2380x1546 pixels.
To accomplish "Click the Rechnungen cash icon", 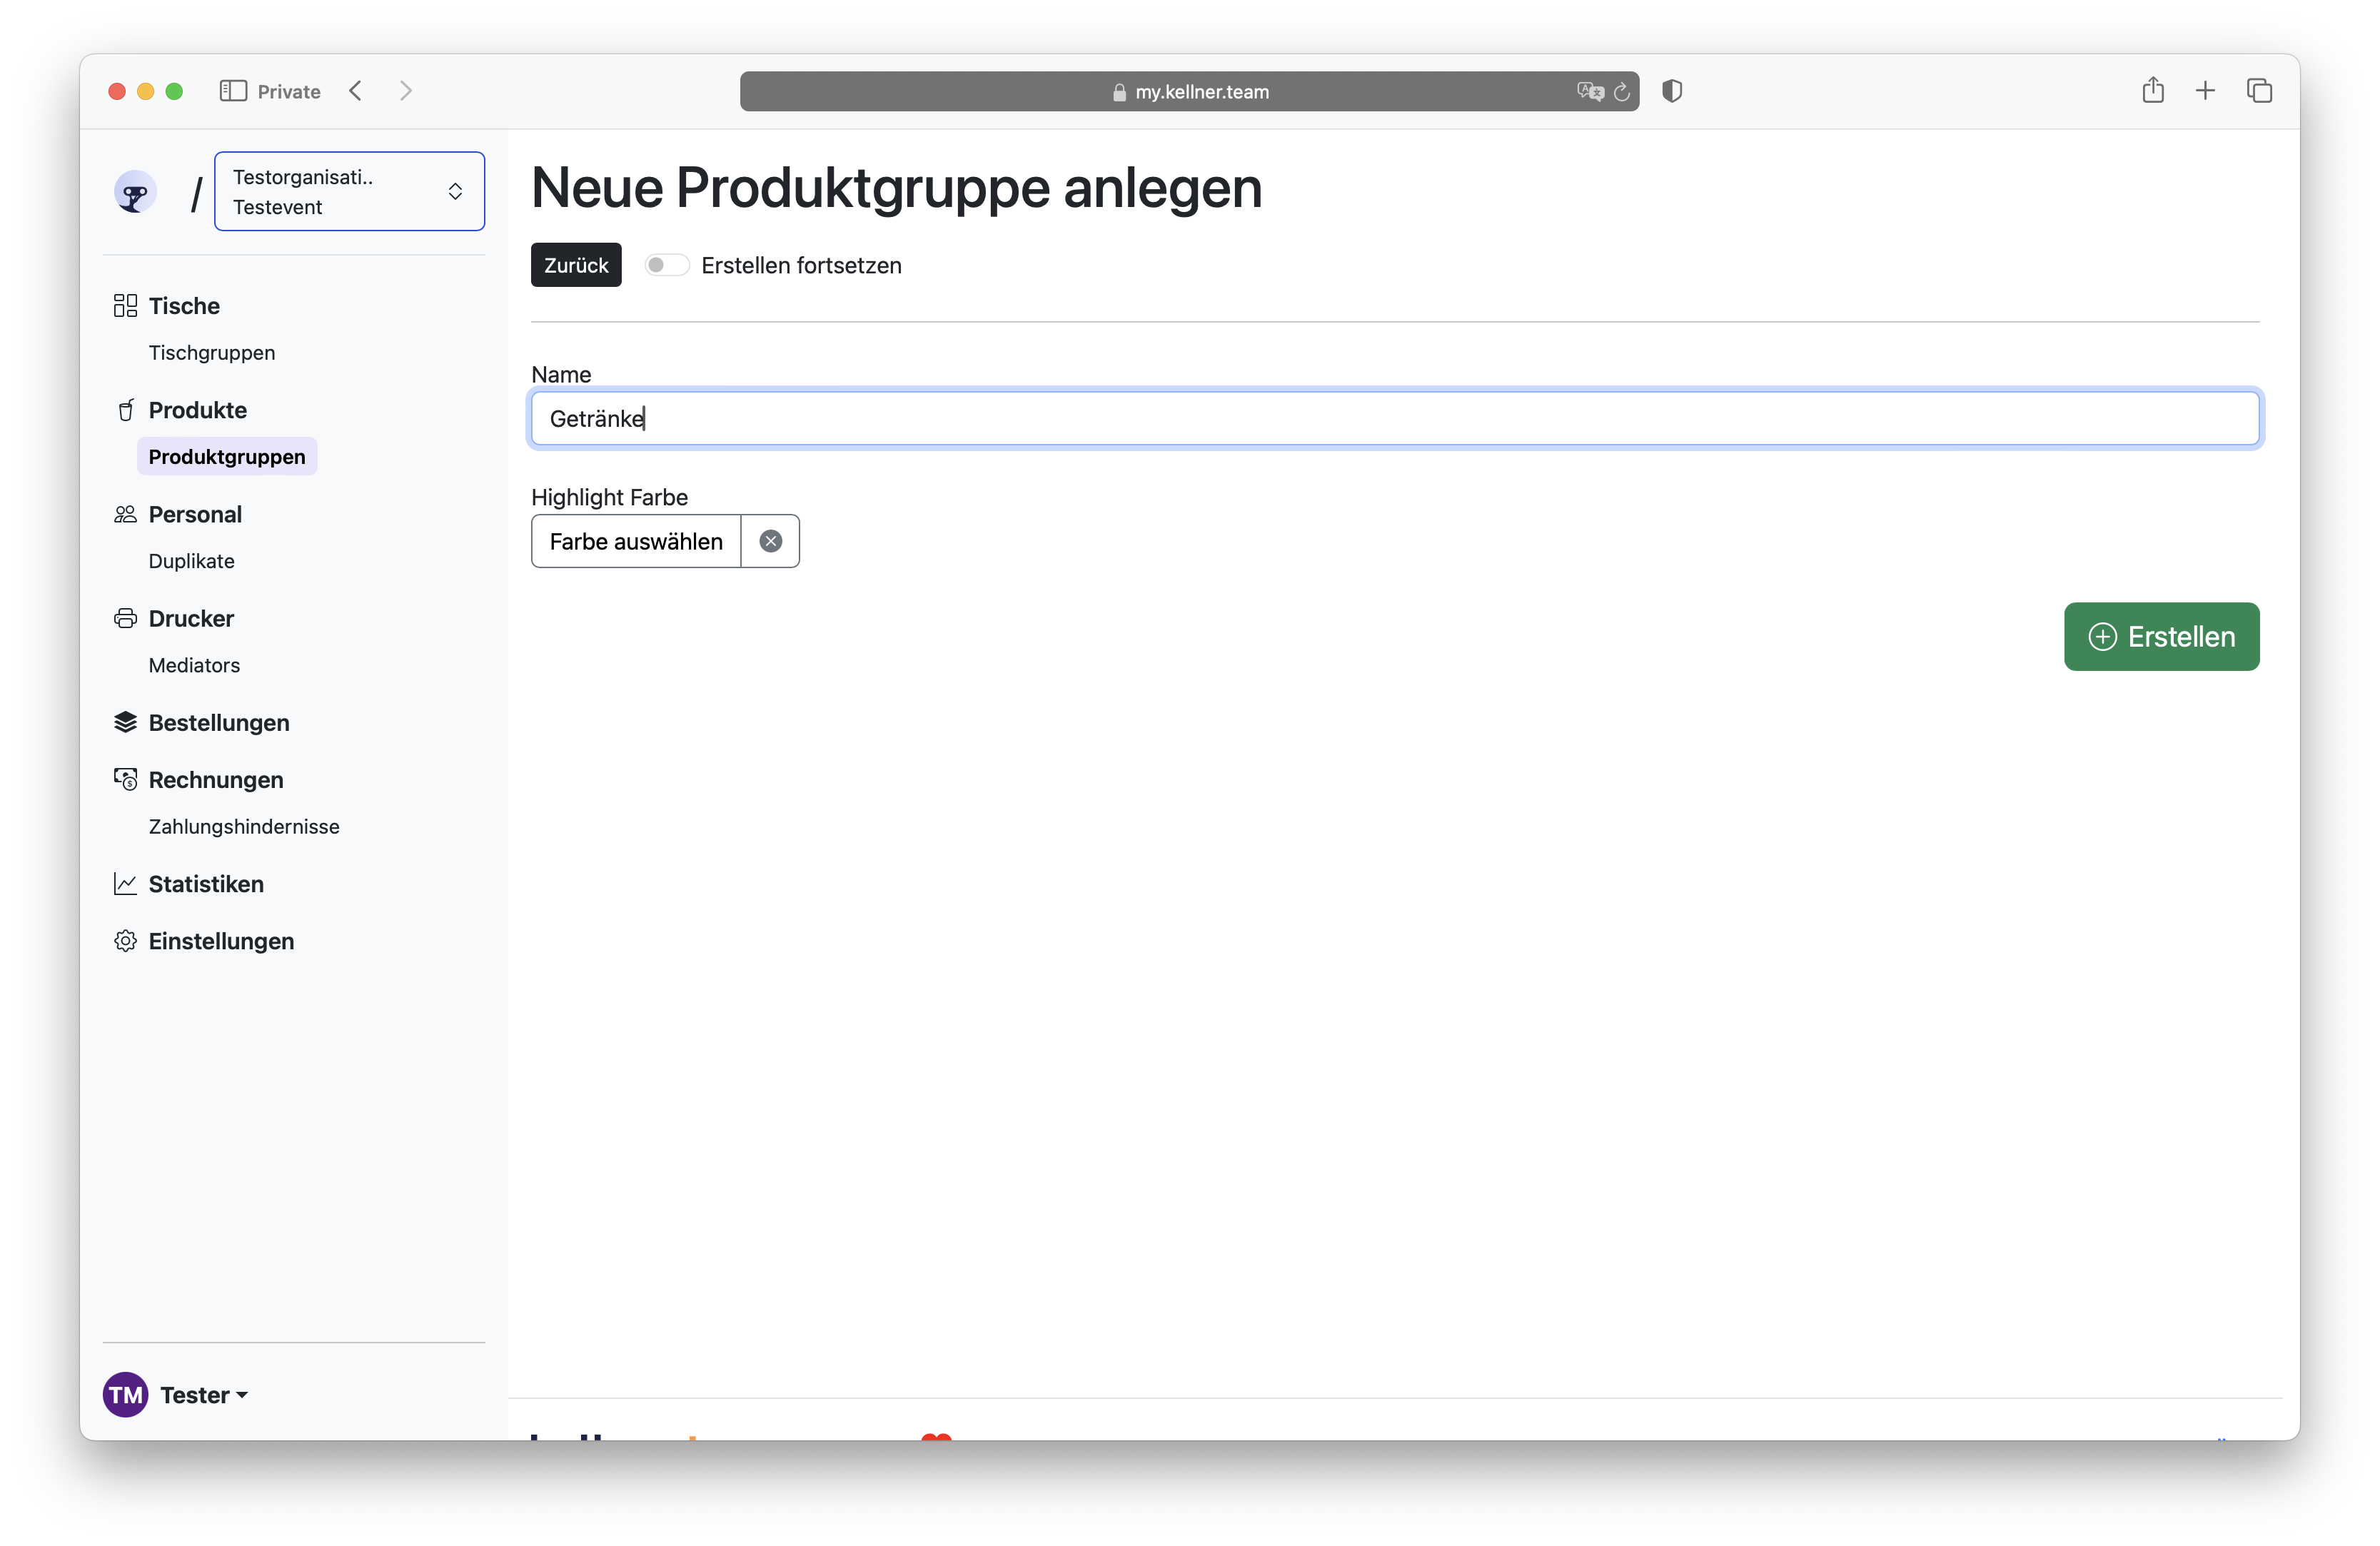I will (125, 779).
